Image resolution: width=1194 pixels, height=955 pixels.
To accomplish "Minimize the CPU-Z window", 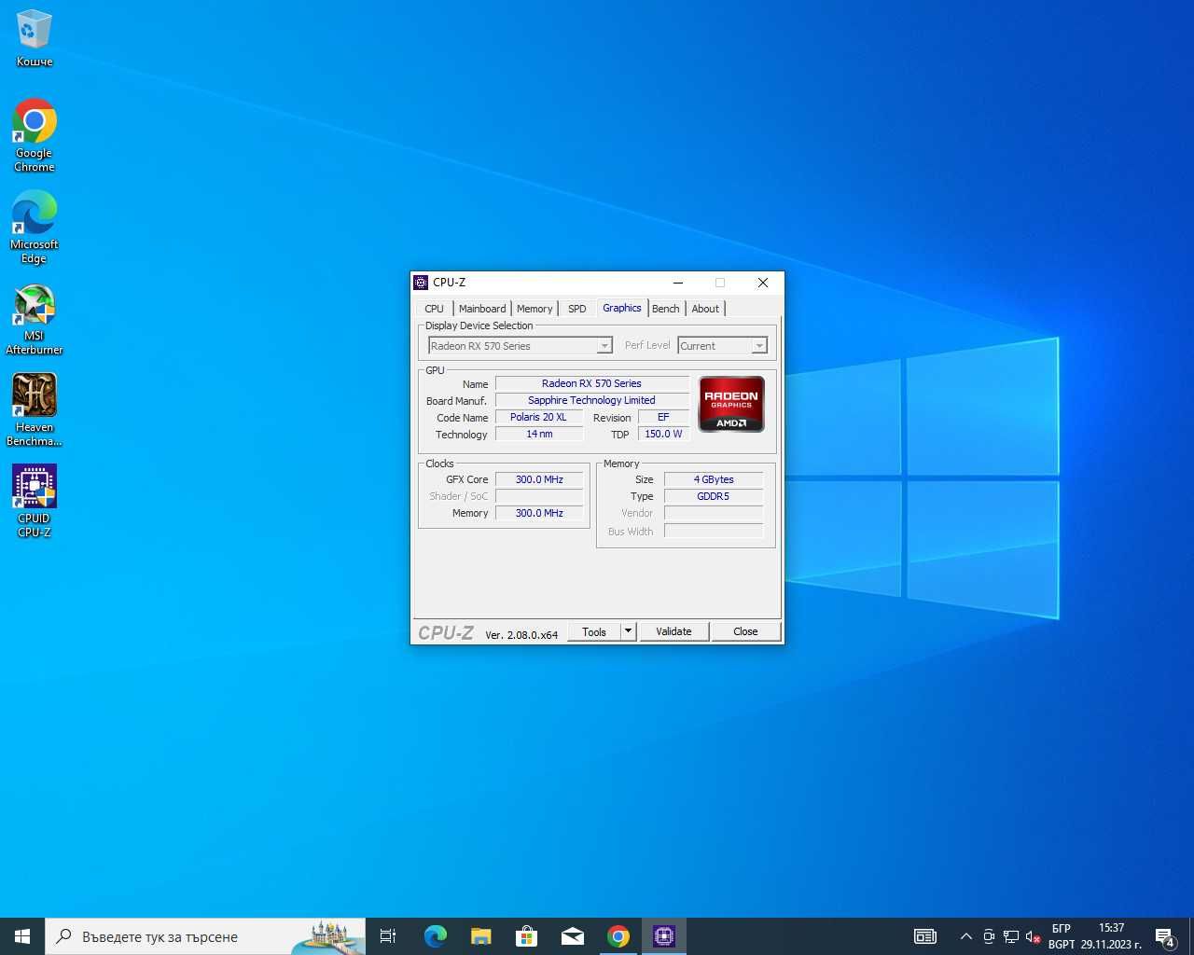I will click(678, 283).
